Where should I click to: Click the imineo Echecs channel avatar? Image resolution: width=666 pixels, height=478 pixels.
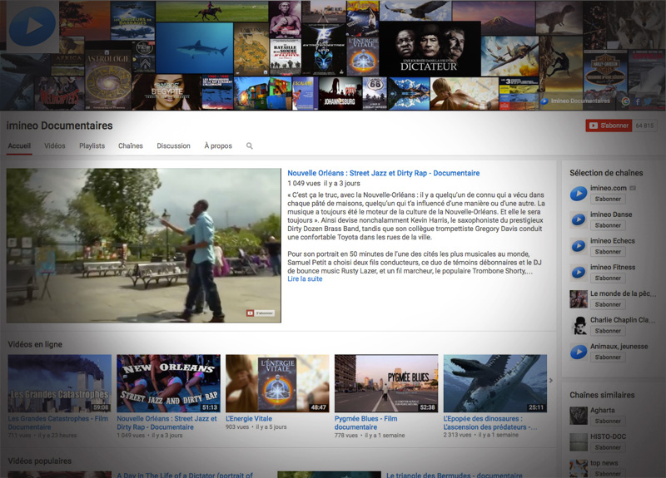[x=578, y=246]
